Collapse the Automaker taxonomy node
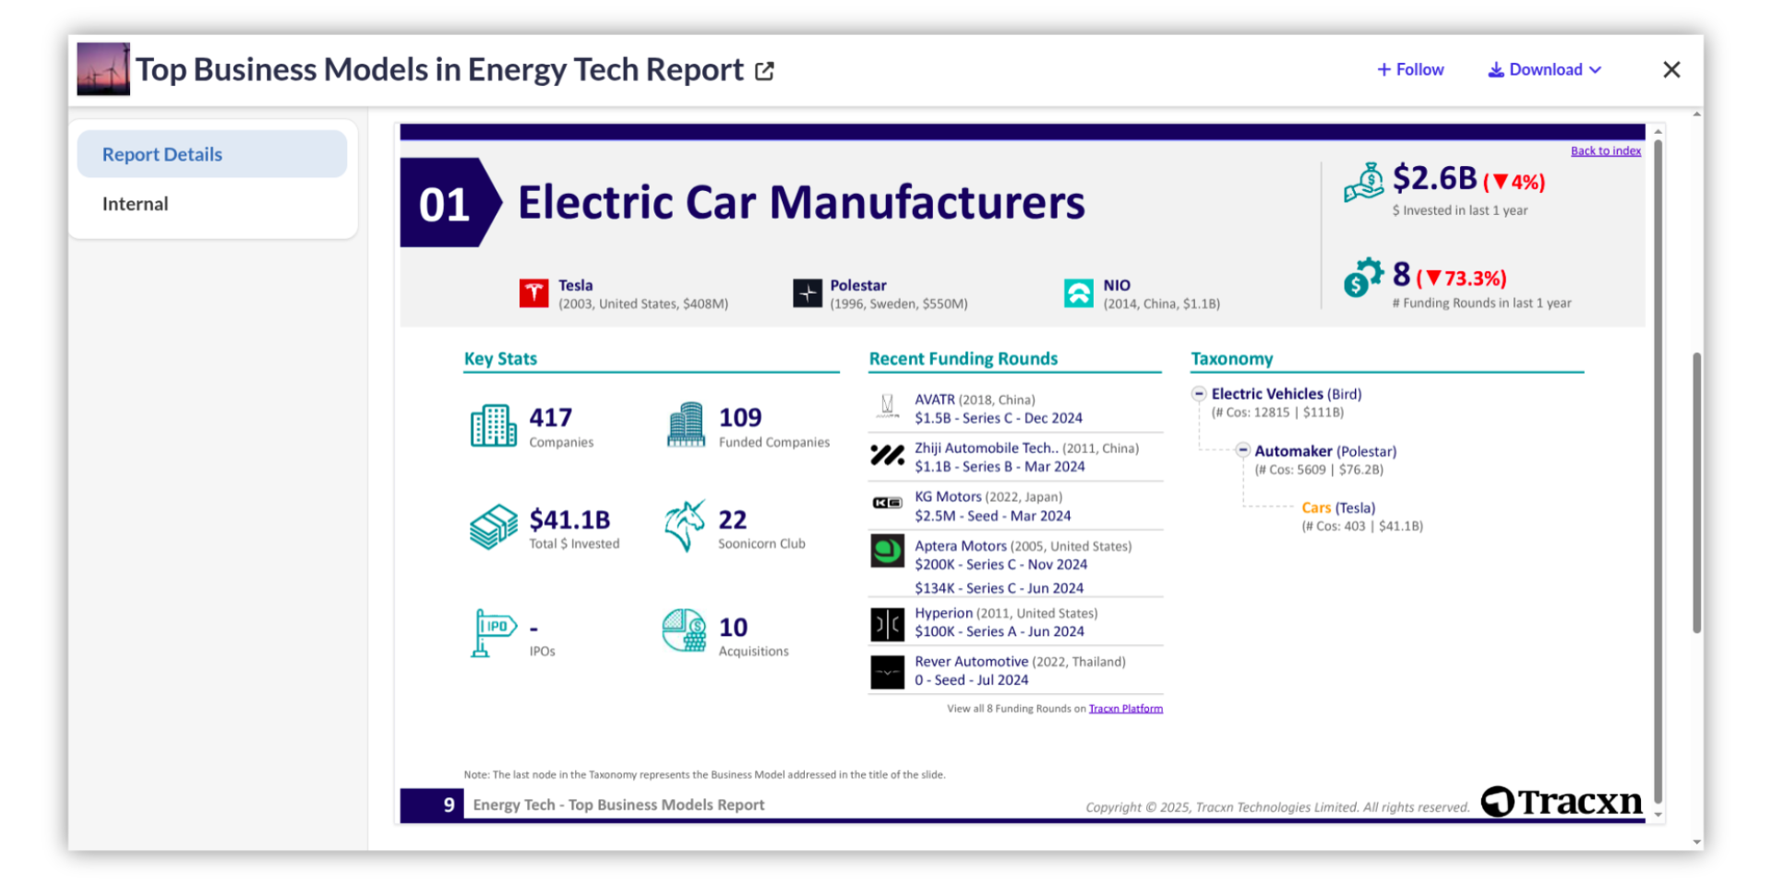Viewport: 1772px width, 886px height. tap(1242, 450)
